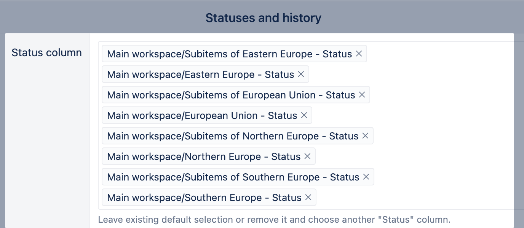
Task: Select the Subitems of Northern Europe tag label
Action: (x=233, y=136)
